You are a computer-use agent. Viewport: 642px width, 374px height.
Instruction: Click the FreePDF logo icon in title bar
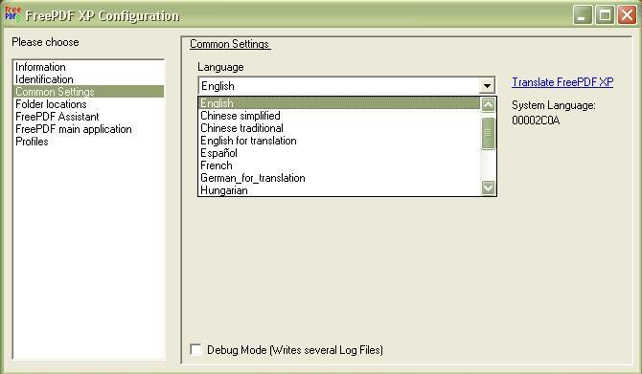point(12,13)
